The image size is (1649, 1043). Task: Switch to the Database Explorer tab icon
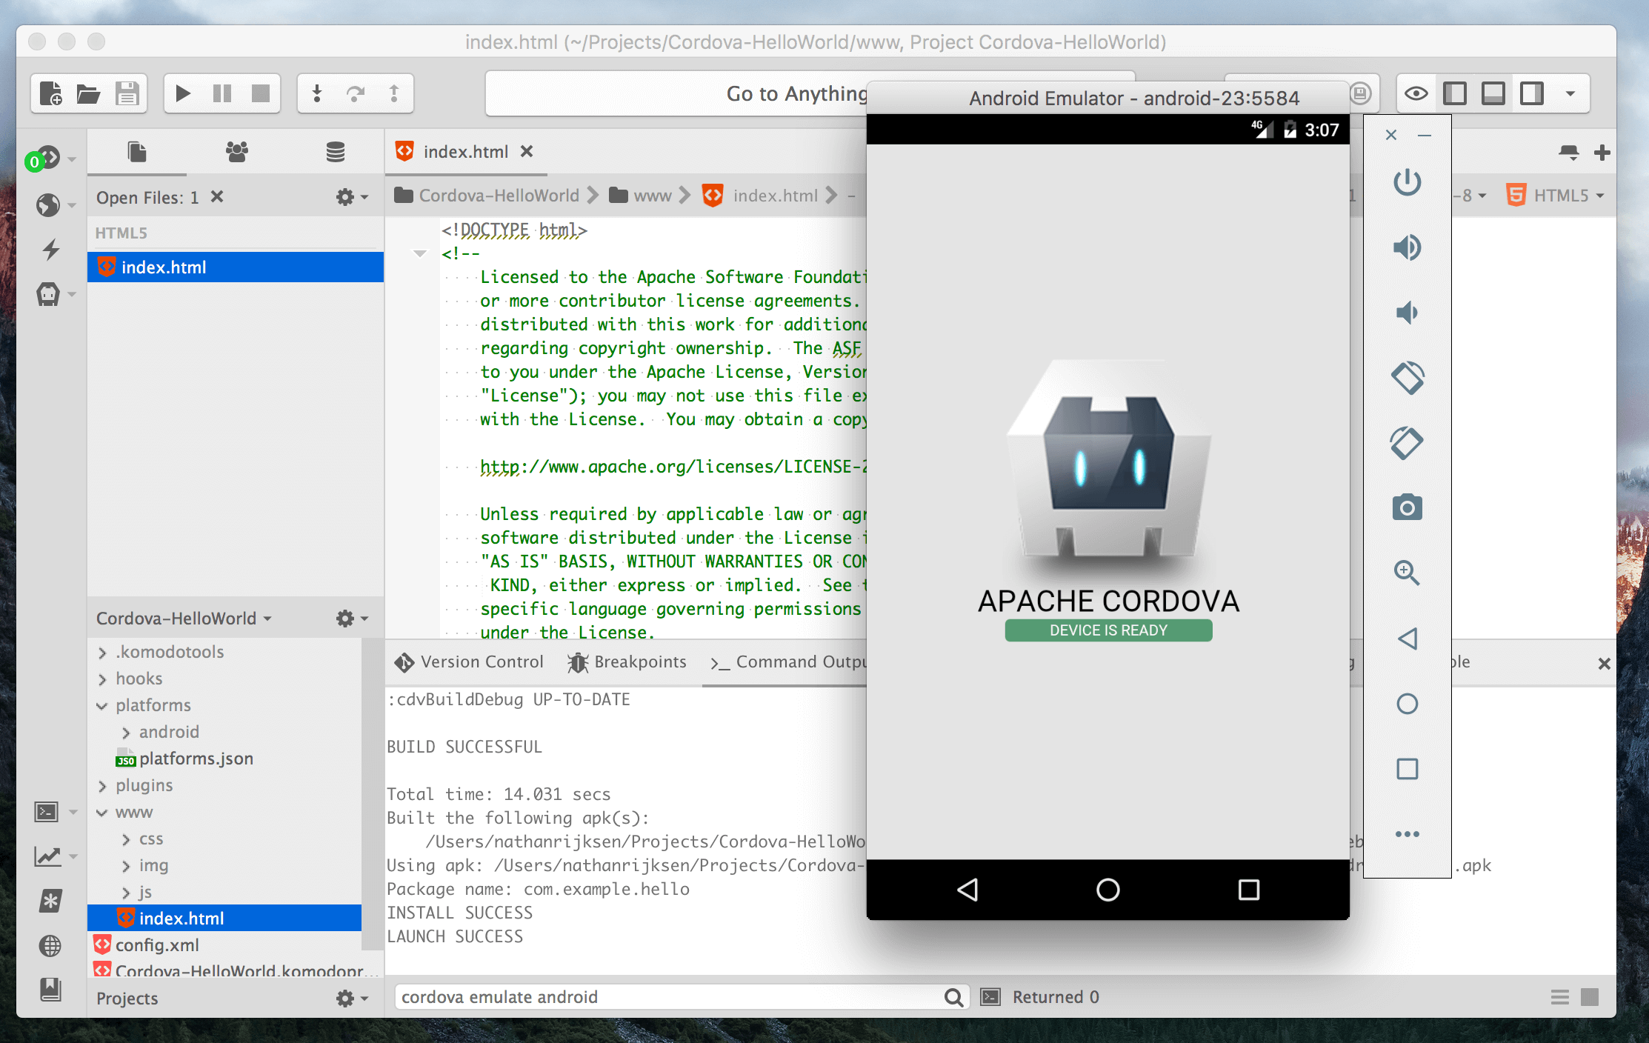pos(336,152)
